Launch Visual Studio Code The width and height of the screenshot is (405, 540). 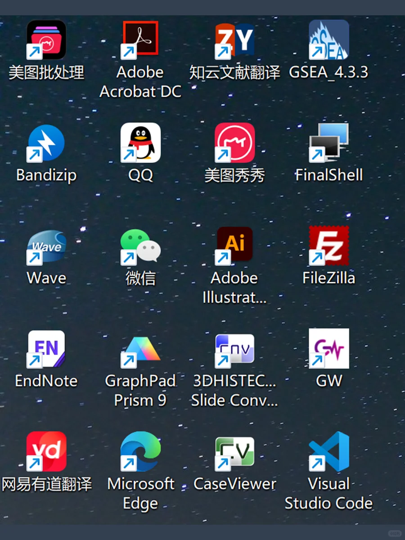click(328, 451)
